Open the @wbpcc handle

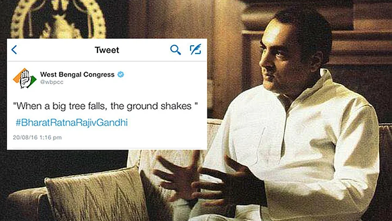click(52, 82)
